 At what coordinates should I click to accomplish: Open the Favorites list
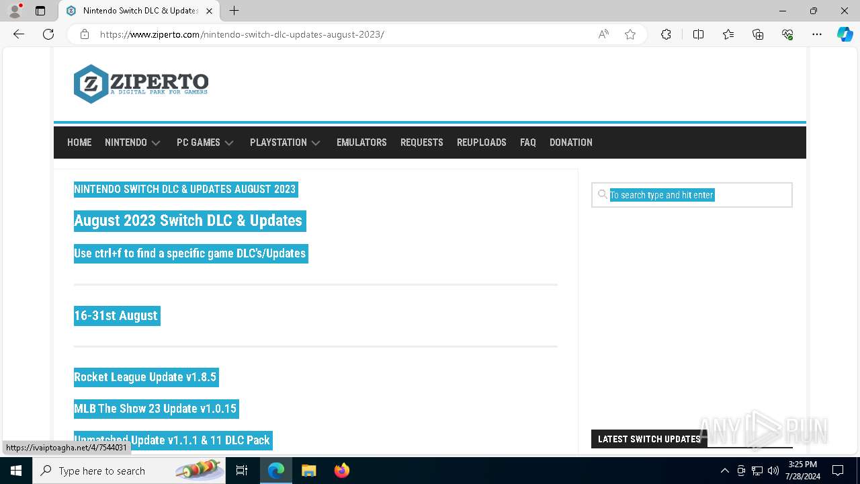click(728, 34)
